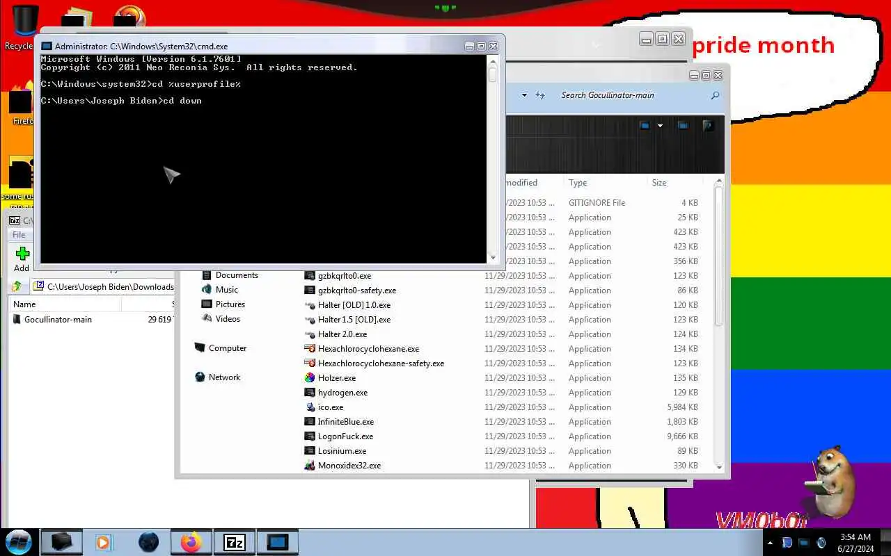Click the Holzer.exe colorful icon
Viewport: 891px width, 556px height.
310,378
